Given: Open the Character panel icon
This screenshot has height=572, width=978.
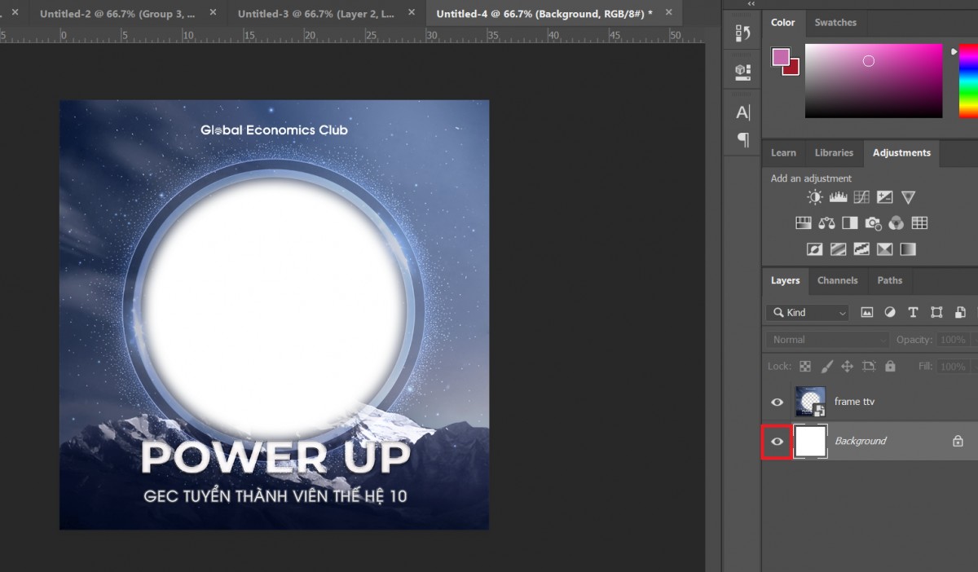Looking at the screenshot, I should click(742, 112).
